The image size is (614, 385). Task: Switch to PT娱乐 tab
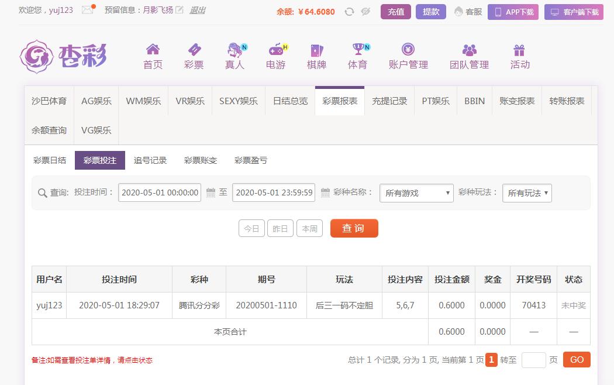(436, 101)
